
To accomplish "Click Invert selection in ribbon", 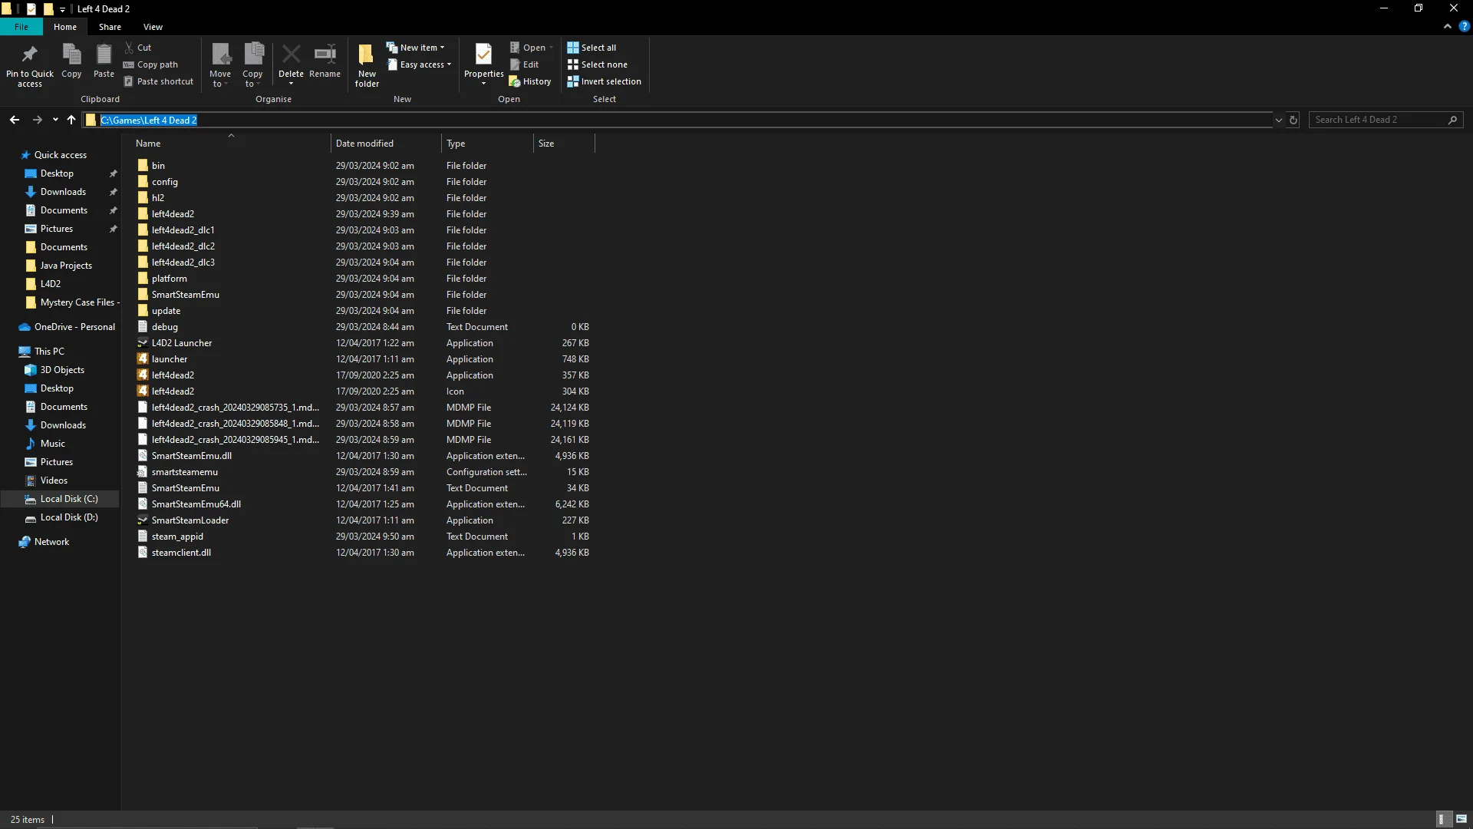I will click(604, 81).
